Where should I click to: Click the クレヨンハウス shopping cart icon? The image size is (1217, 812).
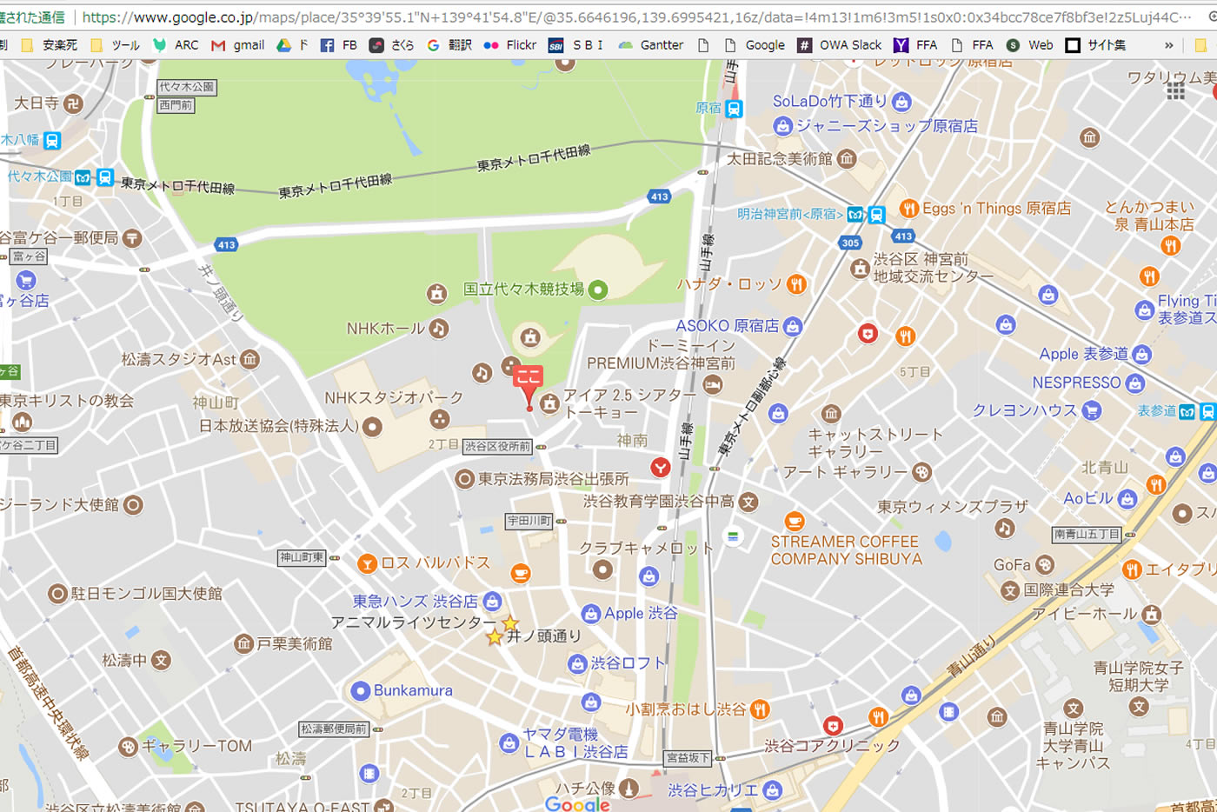click(1092, 410)
